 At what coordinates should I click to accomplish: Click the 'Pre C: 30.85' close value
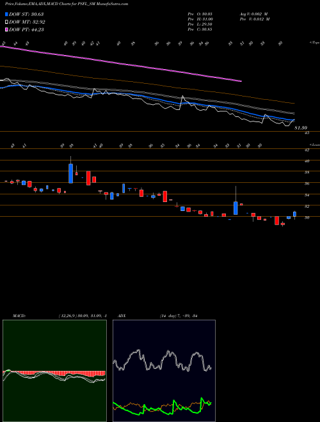200,29
